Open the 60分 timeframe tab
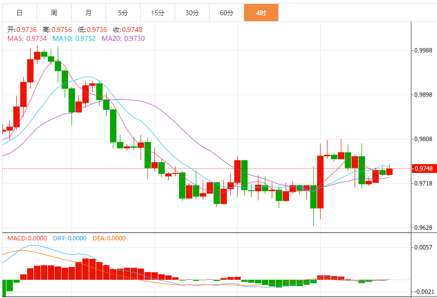437x298 pixels. point(226,13)
